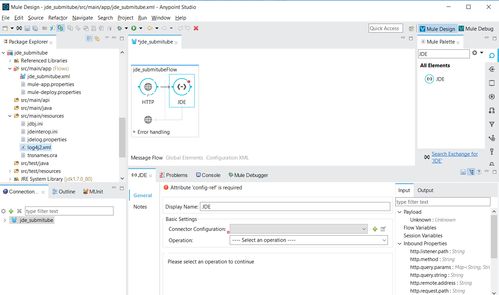Click the Quick Access field
This screenshot has width=499, height=295.
[x=385, y=28]
